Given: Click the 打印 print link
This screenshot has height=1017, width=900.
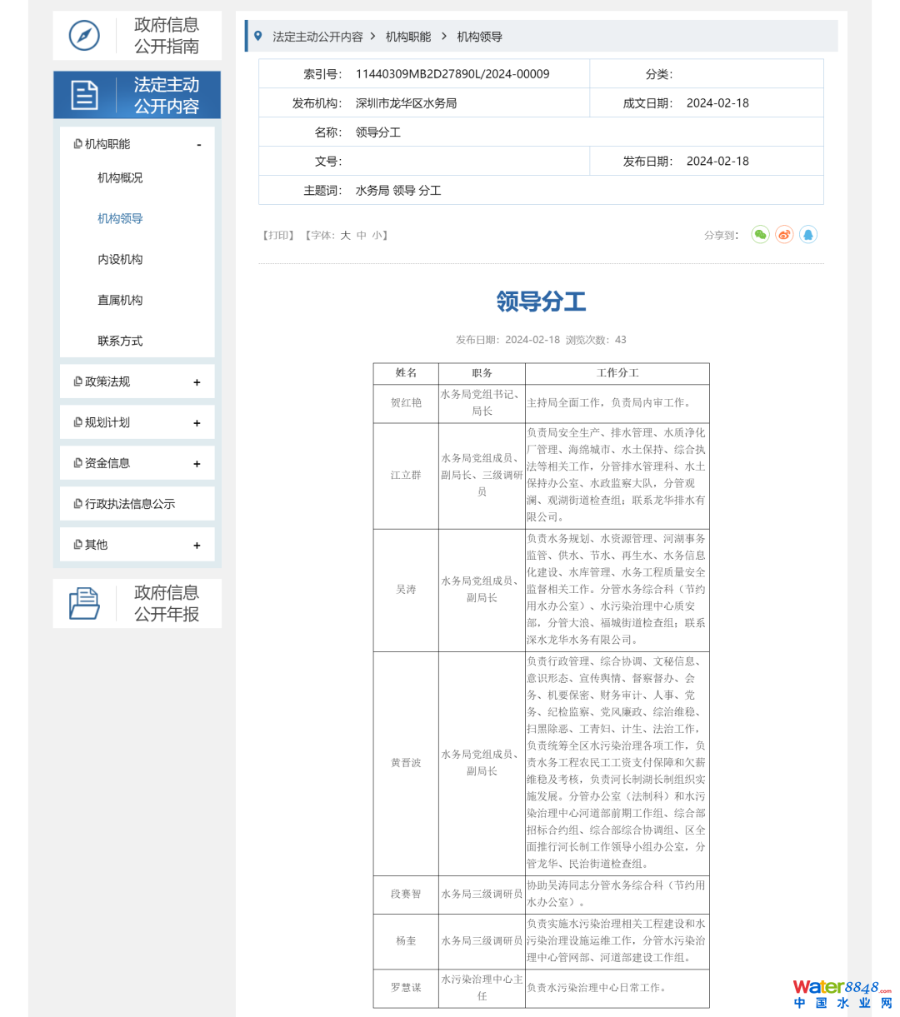Looking at the screenshot, I should click(x=278, y=236).
